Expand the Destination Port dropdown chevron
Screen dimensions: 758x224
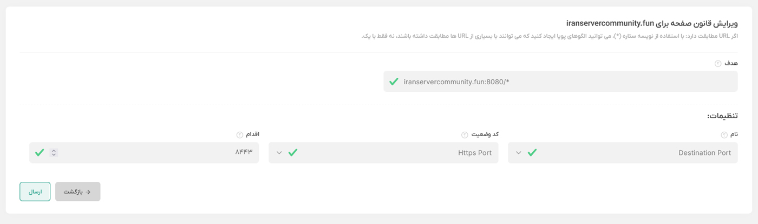tap(519, 153)
